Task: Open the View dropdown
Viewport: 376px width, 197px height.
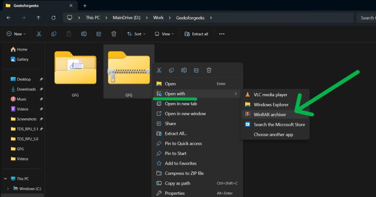Action: [x=164, y=34]
